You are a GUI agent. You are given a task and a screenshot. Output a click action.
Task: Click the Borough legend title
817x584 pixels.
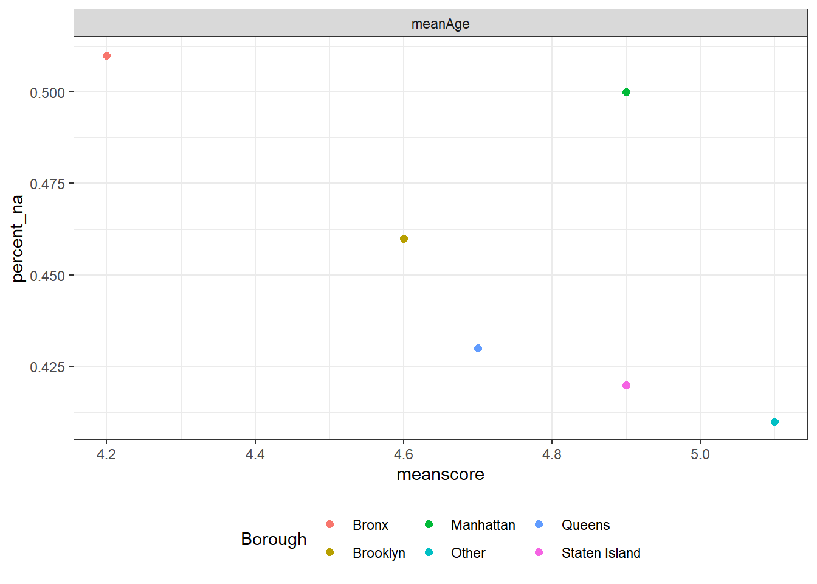pos(274,539)
